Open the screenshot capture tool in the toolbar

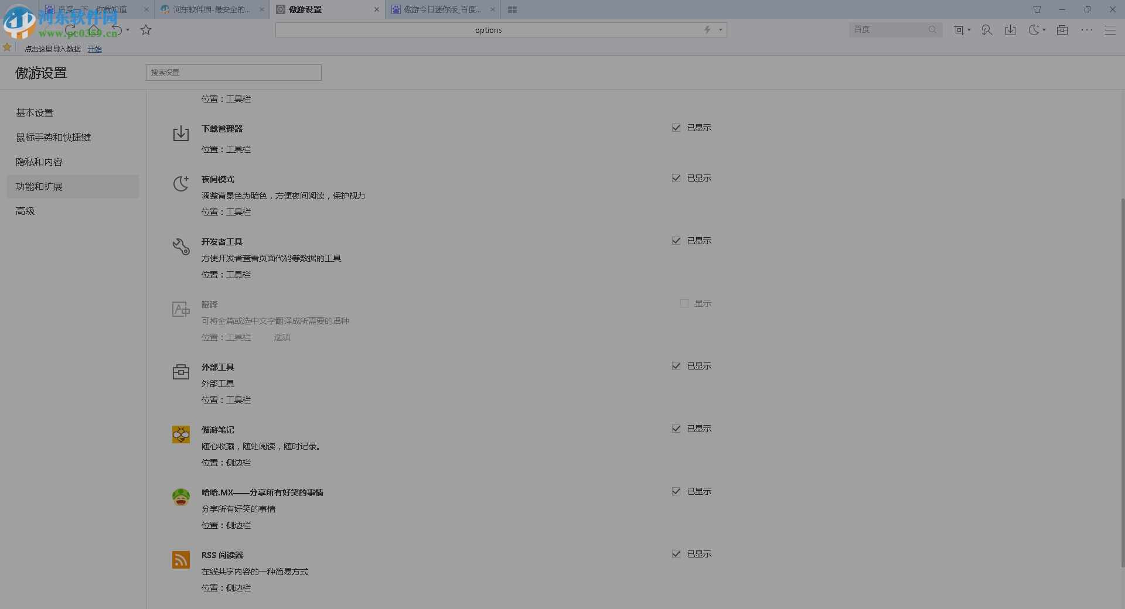[x=959, y=30]
